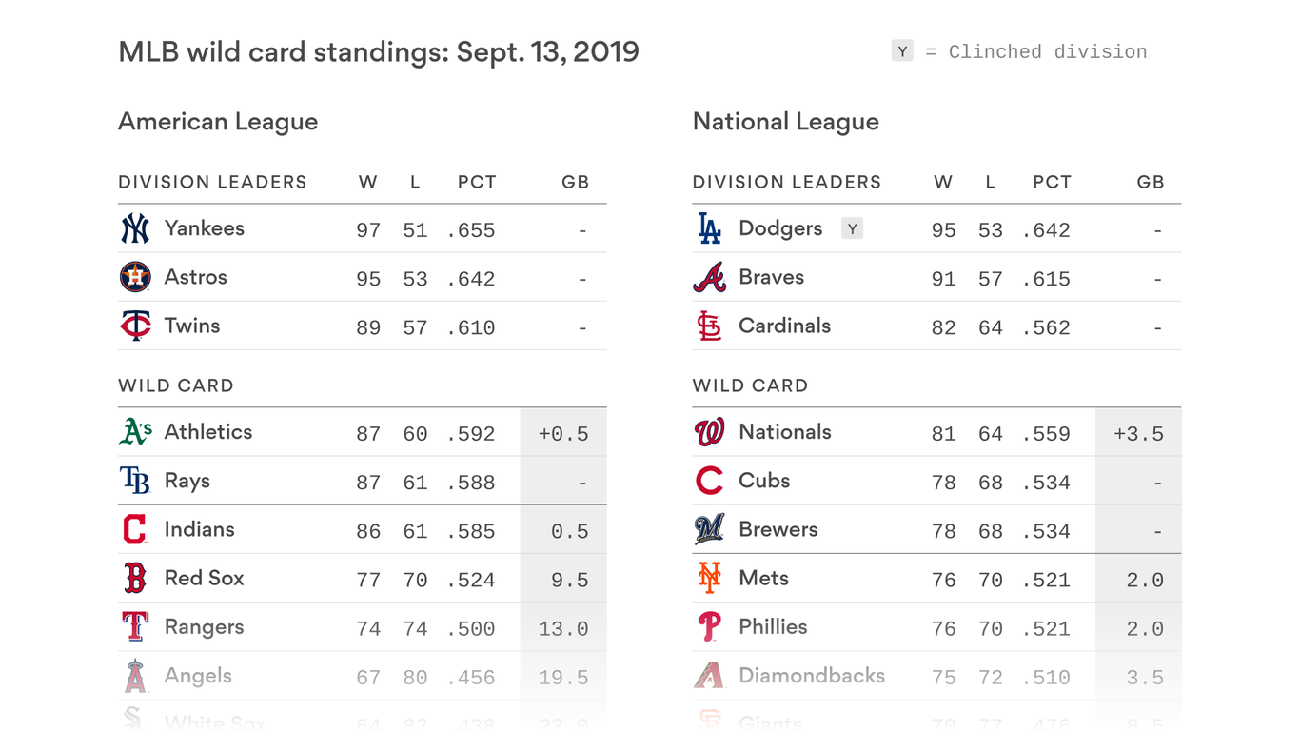The image size is (1300, 731).
Task: Click the Athletics team logo
Action: coord(135,432)
